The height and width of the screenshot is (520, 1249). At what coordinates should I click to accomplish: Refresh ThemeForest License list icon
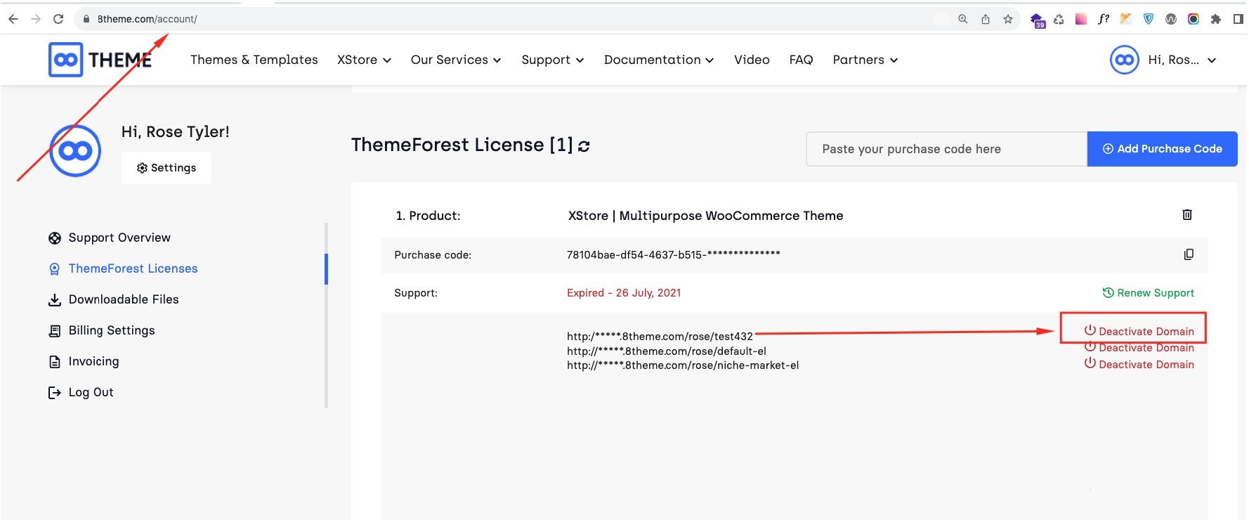[584, 146]
